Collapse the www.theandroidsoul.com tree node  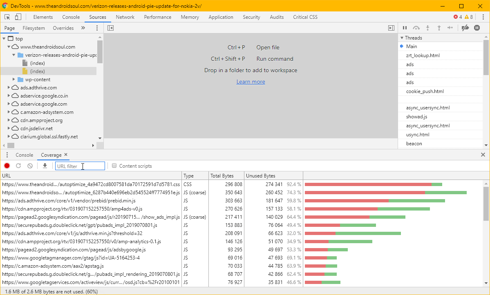coord(9,47)
